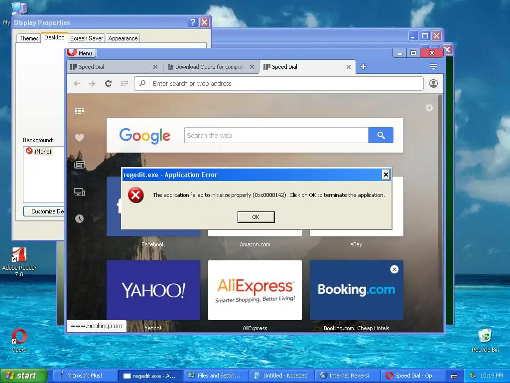Open Speed Dial customize gear icon
Screen dimensions: 510x383
pos(429,108)
